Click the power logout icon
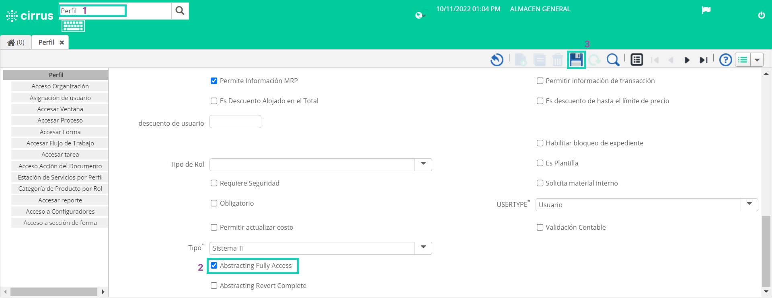 click(x=761, y=15)
